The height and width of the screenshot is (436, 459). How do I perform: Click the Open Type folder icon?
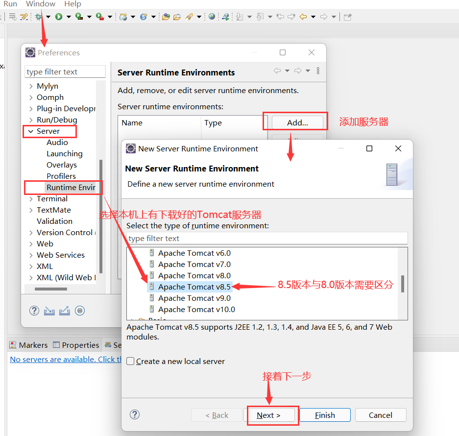(166, 17)
